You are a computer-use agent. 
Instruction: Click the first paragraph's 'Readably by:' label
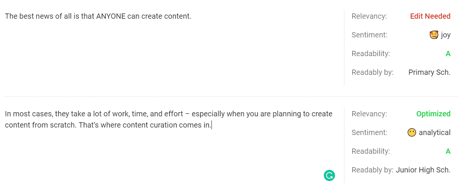click(x=373, y=73)
